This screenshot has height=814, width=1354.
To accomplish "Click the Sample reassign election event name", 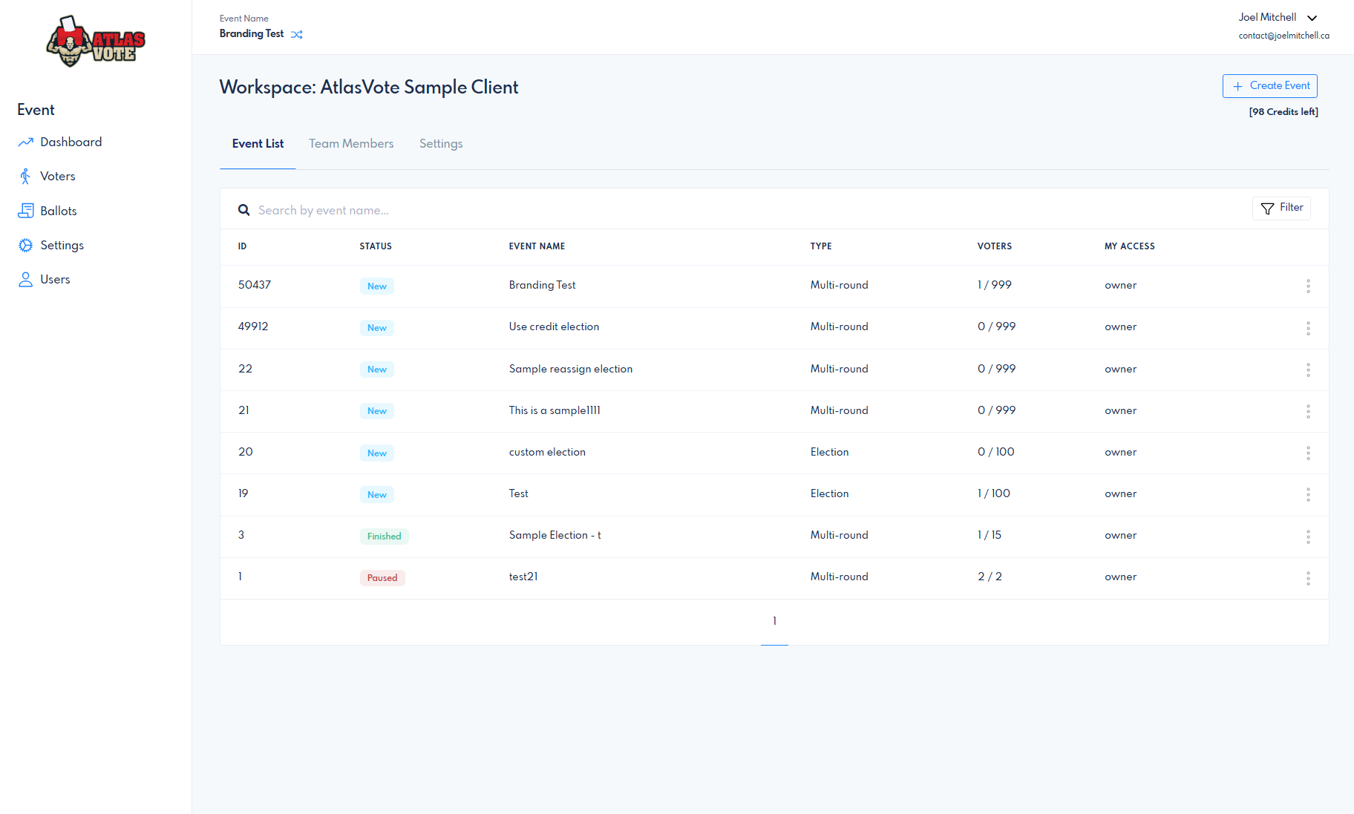I will pyautogui.click(x=571, y=369).
